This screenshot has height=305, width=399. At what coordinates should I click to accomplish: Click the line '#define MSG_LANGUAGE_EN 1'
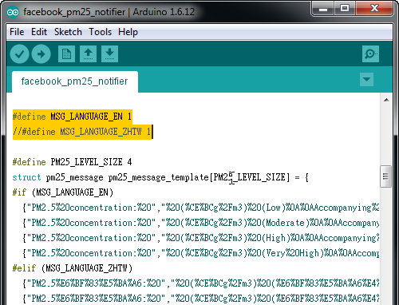(x=72, y=117)
